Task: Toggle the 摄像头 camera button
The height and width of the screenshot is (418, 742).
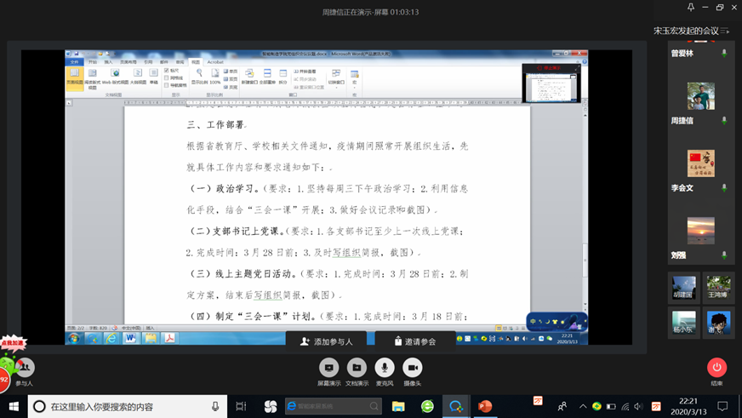Action: pyautogui.click(x=412, y=367)
